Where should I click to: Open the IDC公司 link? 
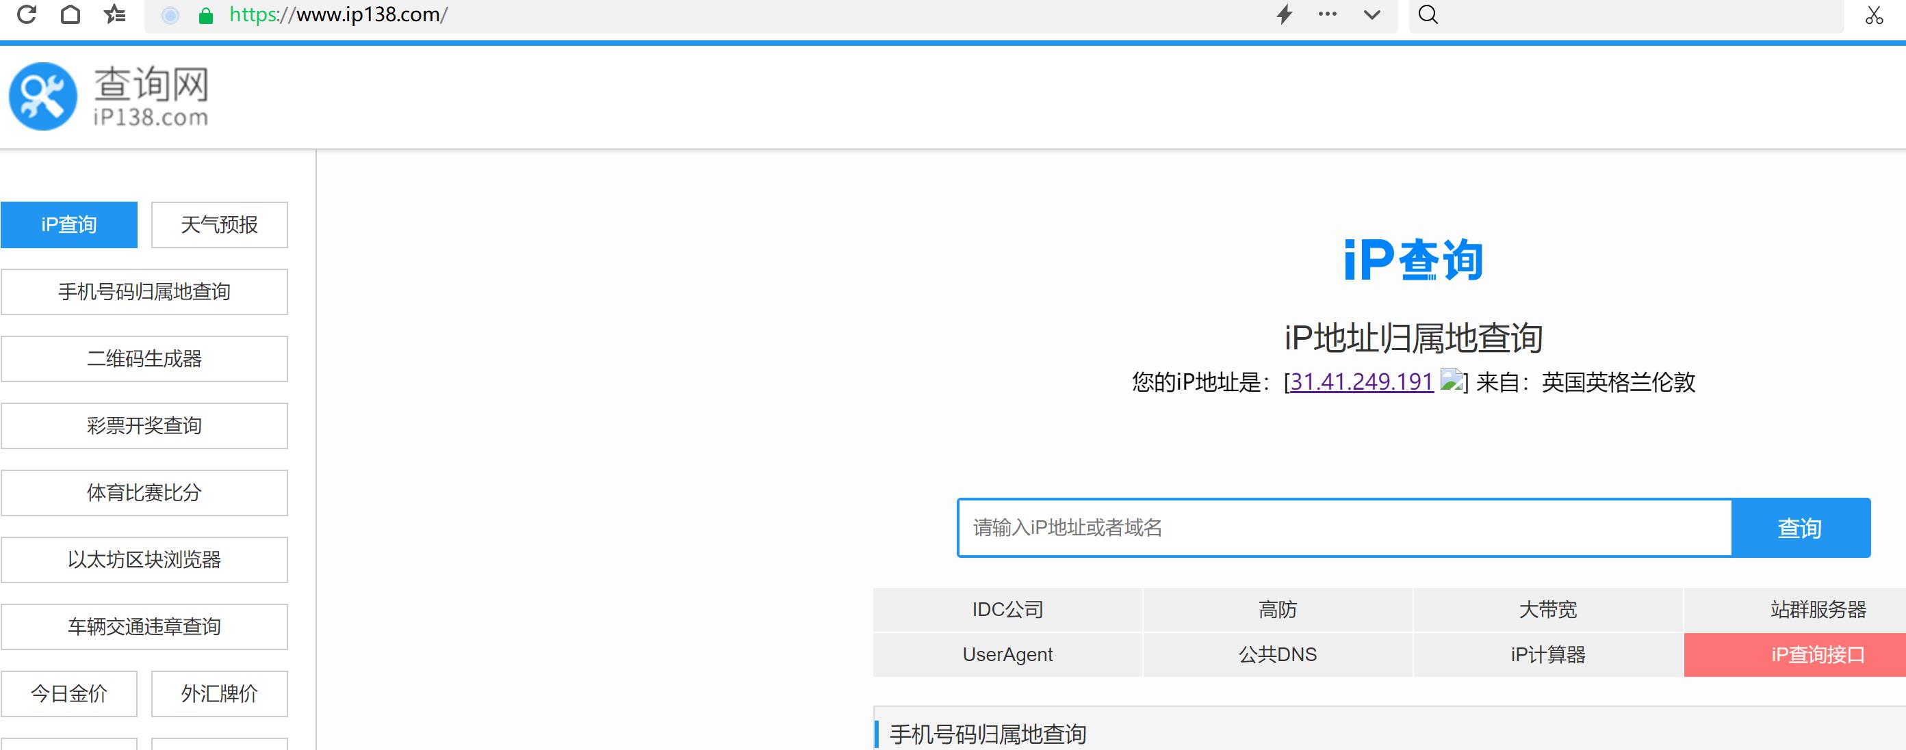tap(1008, 610)
